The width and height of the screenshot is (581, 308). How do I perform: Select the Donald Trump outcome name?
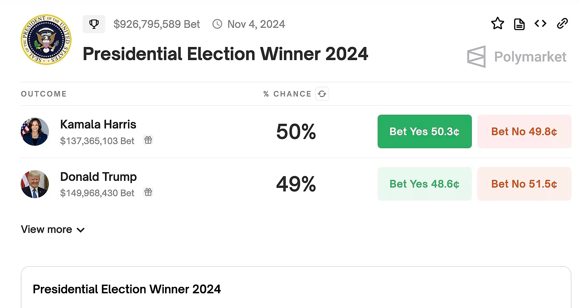coord(98,177)
